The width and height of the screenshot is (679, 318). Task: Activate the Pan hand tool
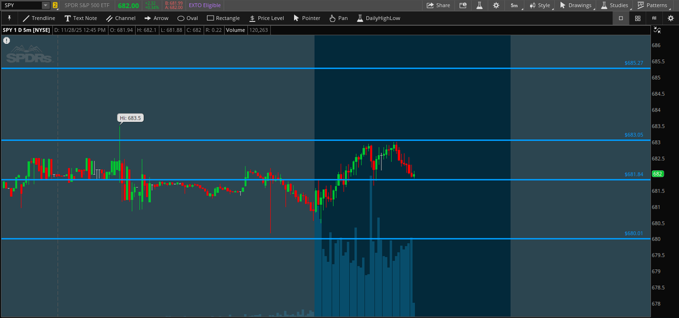tap(338, 18)
